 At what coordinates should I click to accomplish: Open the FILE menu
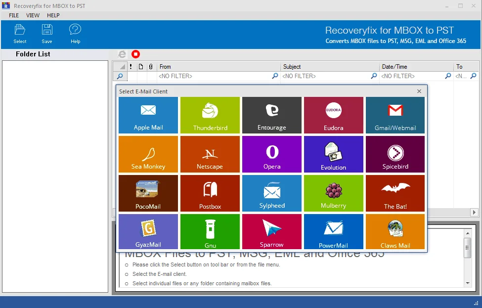[14, 15]
